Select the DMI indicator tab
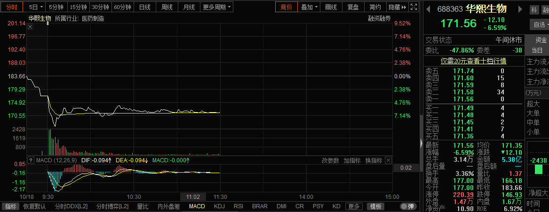 pos(281,206)
